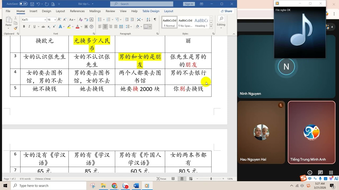Align text left

(100, 26)
